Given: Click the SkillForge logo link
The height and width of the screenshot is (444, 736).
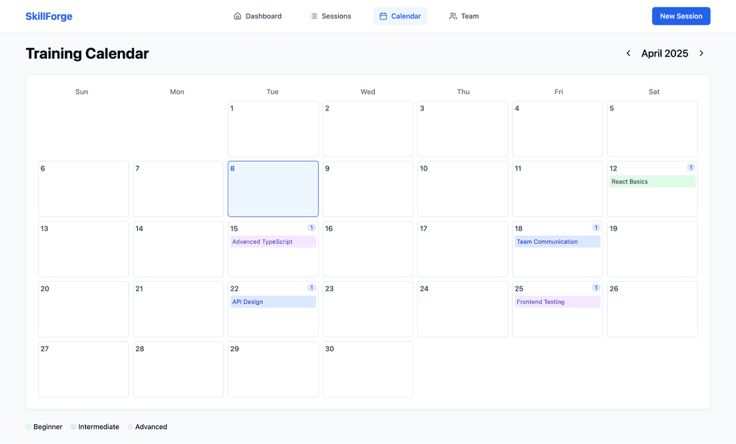Looking at the screenshot, I should [x=48, y=15].
